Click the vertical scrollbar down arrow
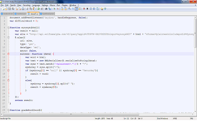 click(x=195, y=111)
